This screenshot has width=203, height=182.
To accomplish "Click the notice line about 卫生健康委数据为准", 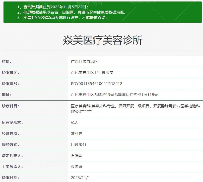I will coord(72,12).
